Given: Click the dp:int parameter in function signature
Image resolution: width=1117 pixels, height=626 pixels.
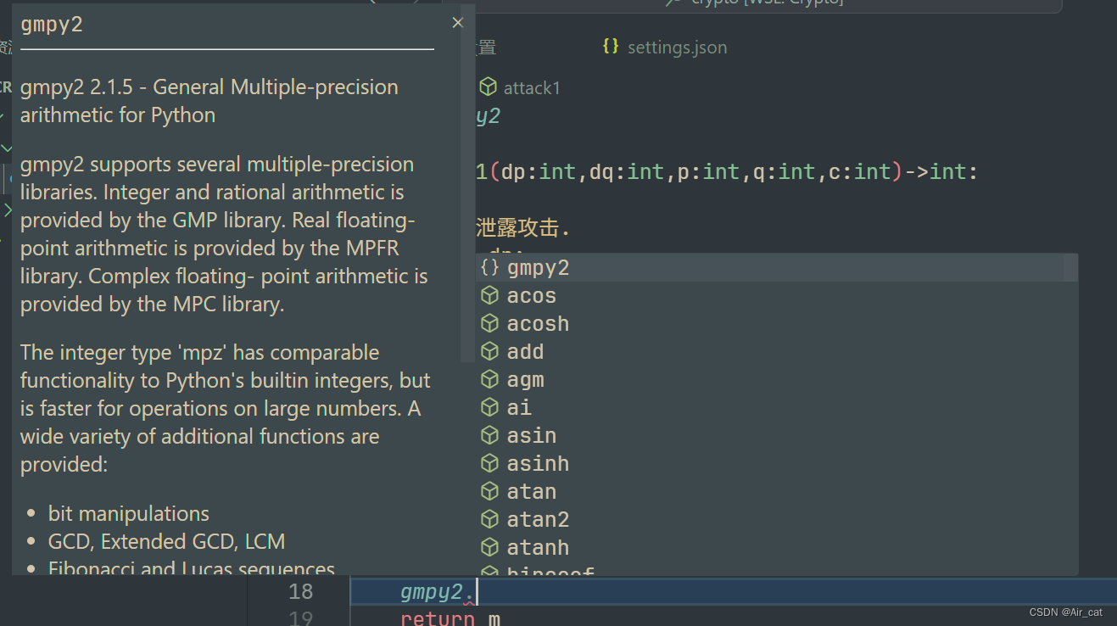Looking at the screenshot, I should (539, 172).
